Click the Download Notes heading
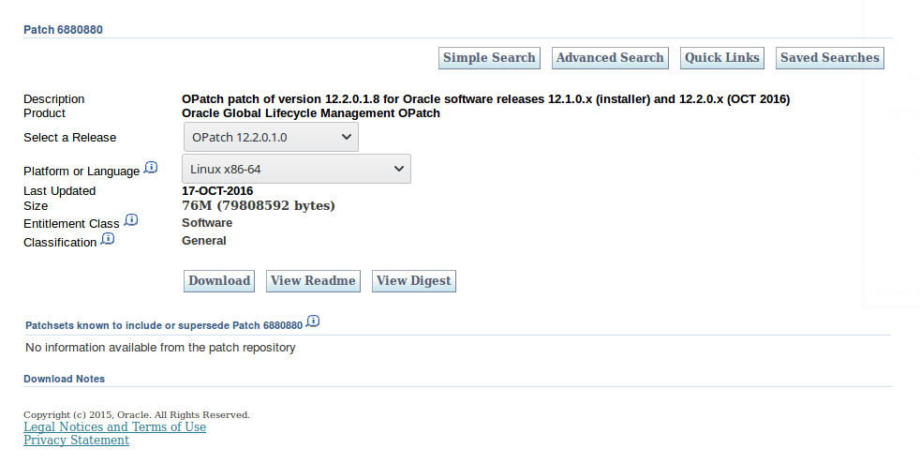The width and height of the screenshot is (920, 463). (64, 379)
